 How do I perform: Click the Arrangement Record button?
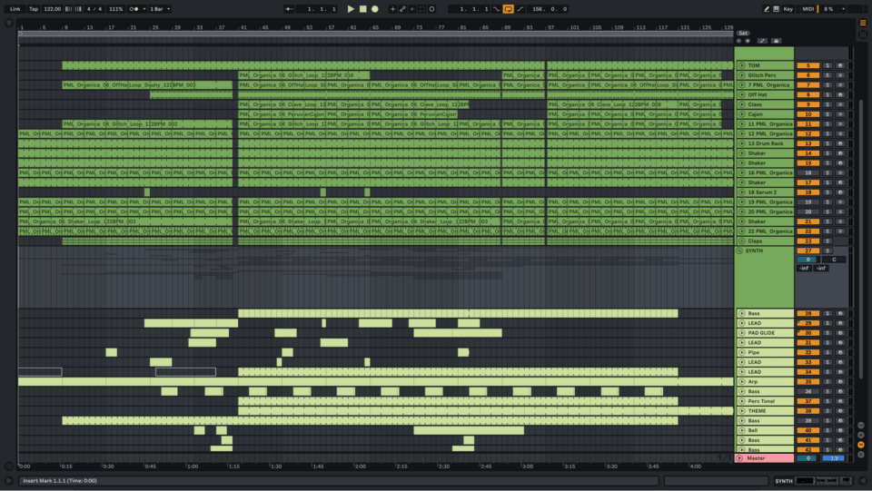pos(375,9)
